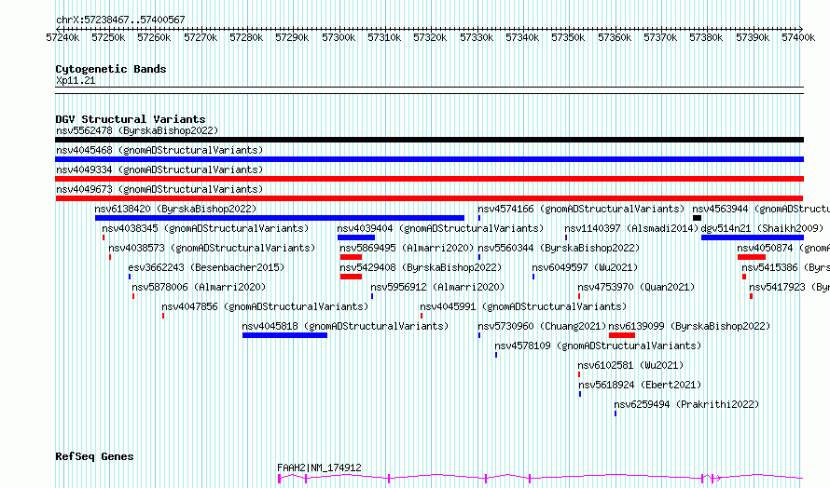Click the pink FAAH2 gene track
This screenshot has width=830, height=488.
pyautogui.click(x=541, y=478)
